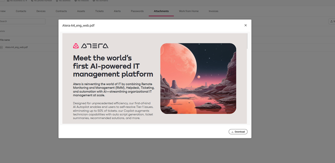Open the Work from Home tab
The height and width of the screenshot is (163, 335).
coord(189,11)
